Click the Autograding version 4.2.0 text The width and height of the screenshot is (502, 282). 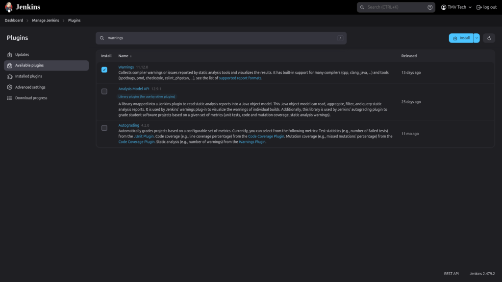(145, 125)
